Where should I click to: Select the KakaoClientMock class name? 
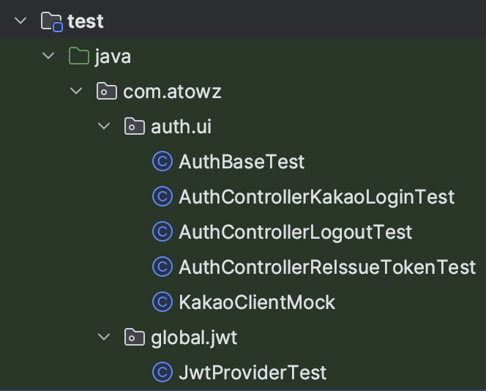(257, 302)
